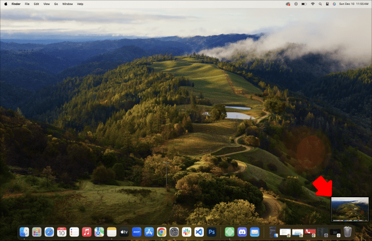372x241 pixels.
Task: Open the Help menu
Action: [x=80, y=4]
